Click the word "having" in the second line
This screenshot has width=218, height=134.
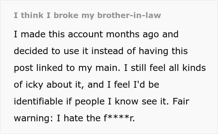pyautogui.click(x=154, y=51)
